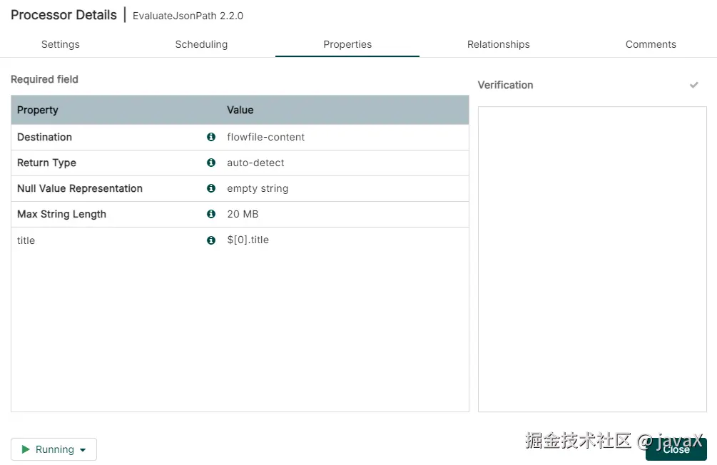
Task: Expand the Running state dropdown arrow
Action: [x=83, y=450]
